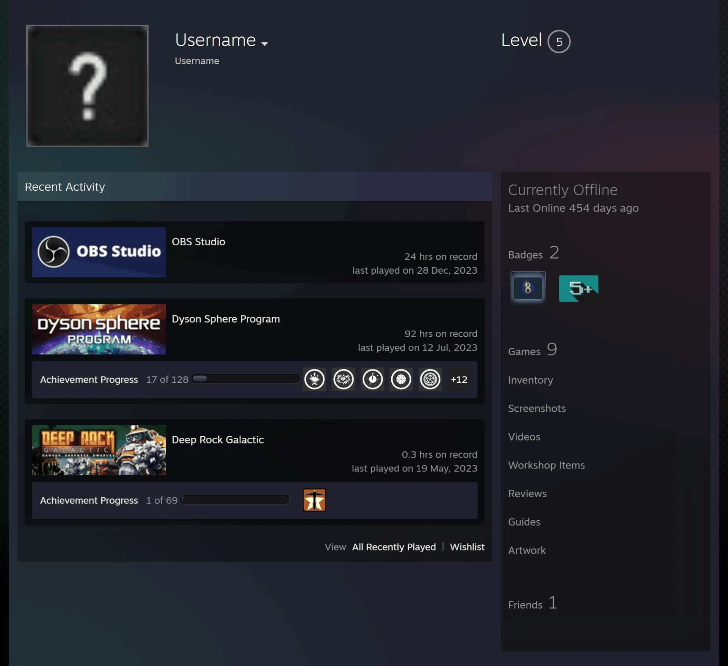Viewport: 728px width, 666px height.
Task: Show the +12 more achievements
Action: pyautogui.click(x=459, y=379)
